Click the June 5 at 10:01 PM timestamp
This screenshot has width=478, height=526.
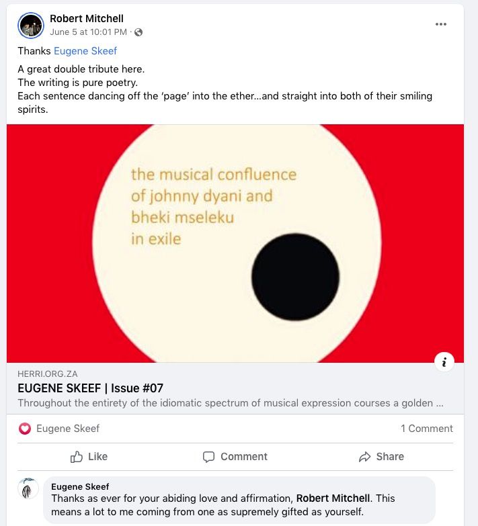tap(88, 32)
